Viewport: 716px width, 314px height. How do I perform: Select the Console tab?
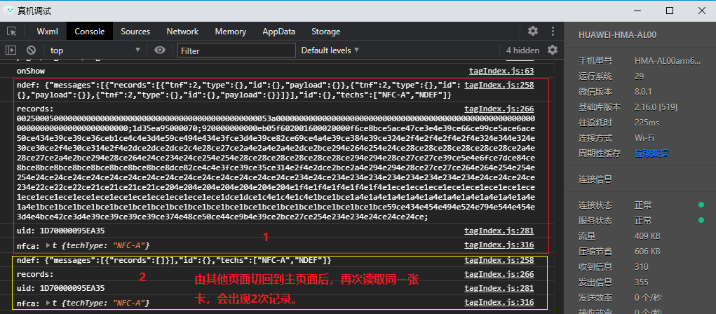[90, 32]
